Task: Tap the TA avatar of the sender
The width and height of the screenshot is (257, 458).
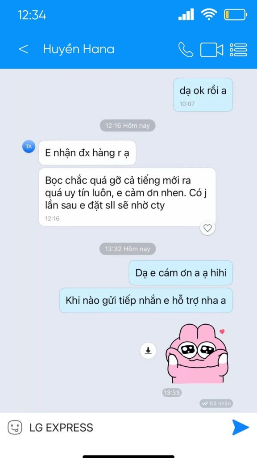Action: pos(29,147)
